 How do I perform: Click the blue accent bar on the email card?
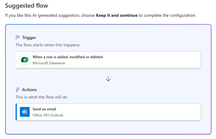pyautogui.click(x=16, y=112)
